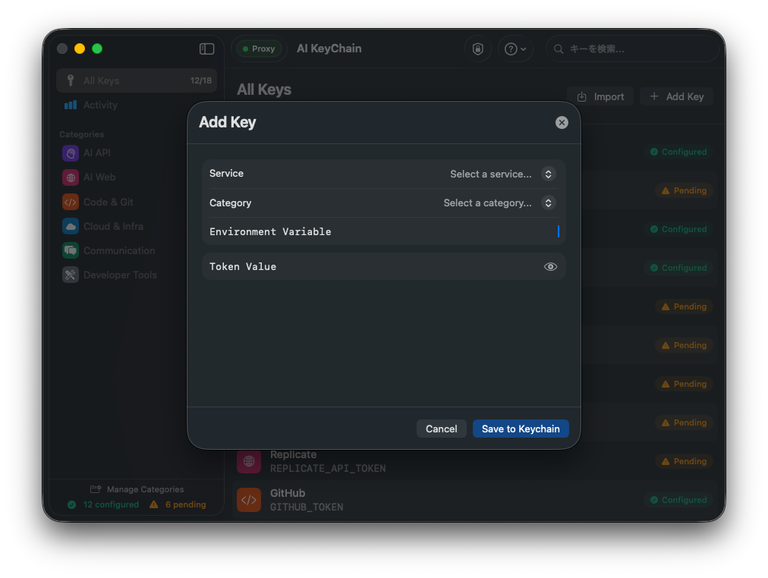Open the Activity sidebar item
768x578 pixels.
pos(137,105)
